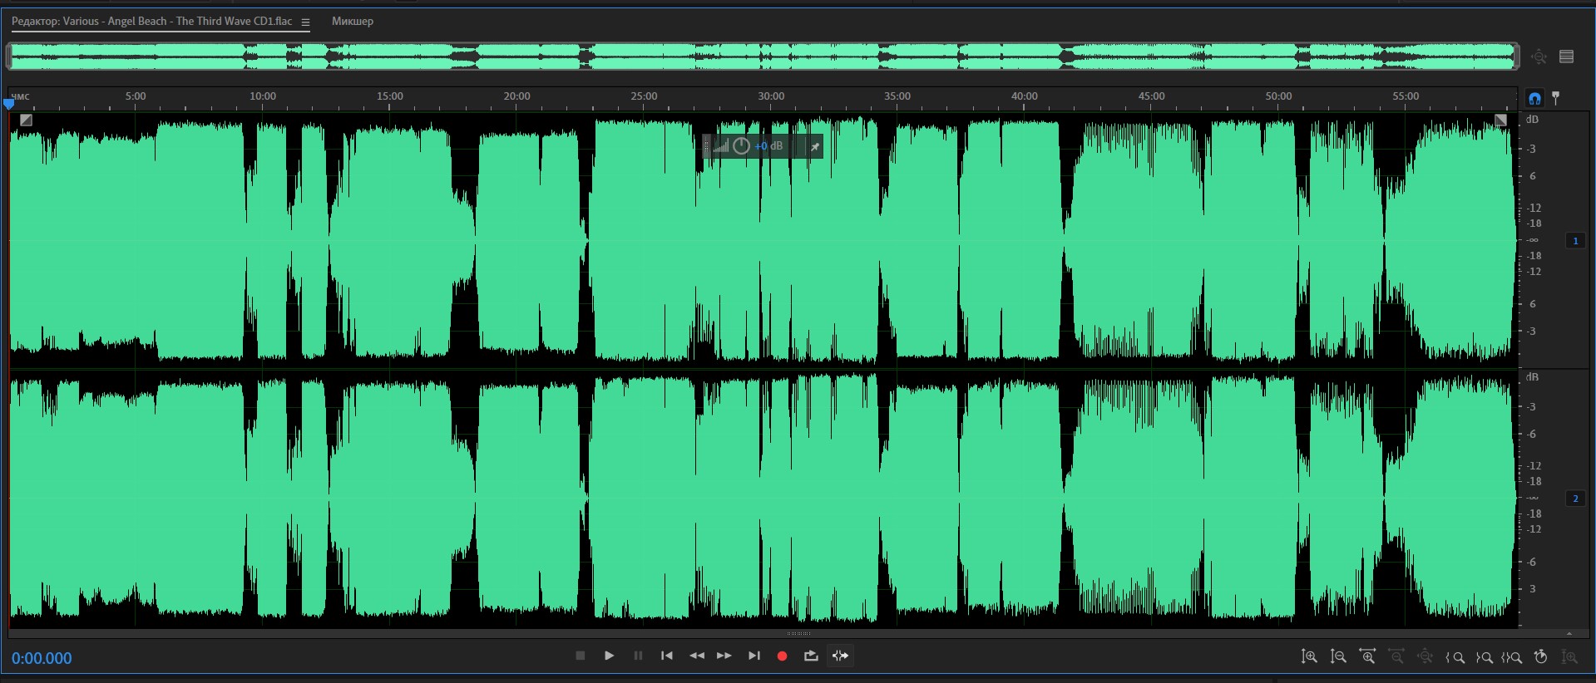
Task: Click the red Record button
Action: [782, 656]
